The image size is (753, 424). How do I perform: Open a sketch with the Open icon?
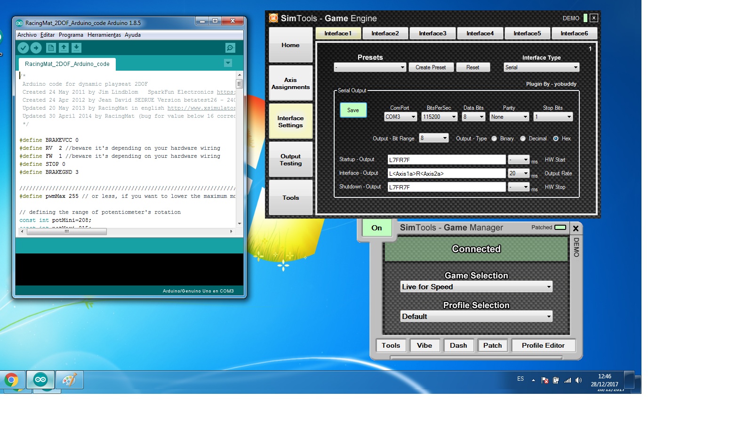64,48
